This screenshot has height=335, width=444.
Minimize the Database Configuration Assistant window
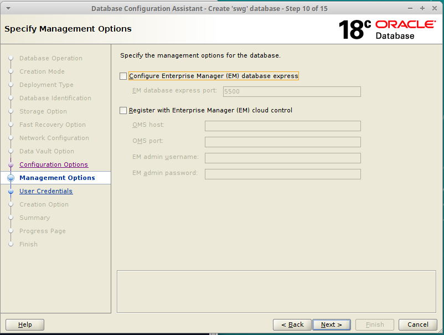[x=410, y=8]
